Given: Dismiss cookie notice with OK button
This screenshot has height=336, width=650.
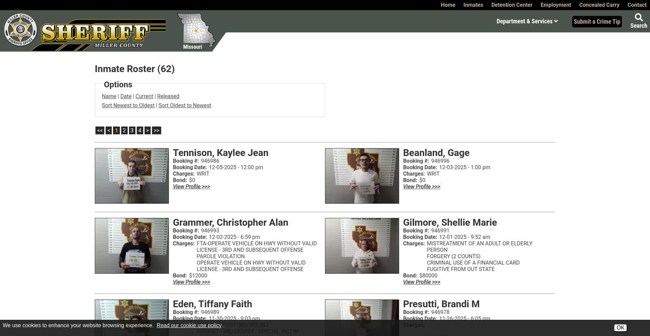Looking at the screenshot, I should pos(620,328).
